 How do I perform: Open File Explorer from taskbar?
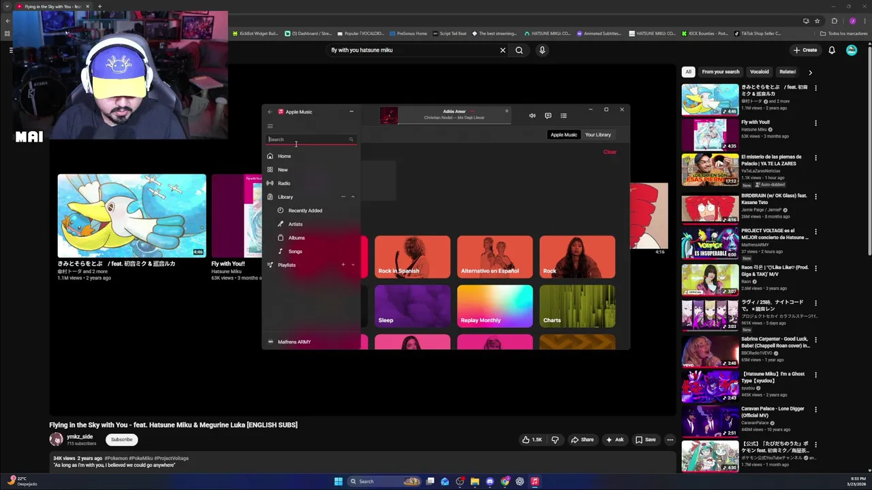click(x=475, y=481)
